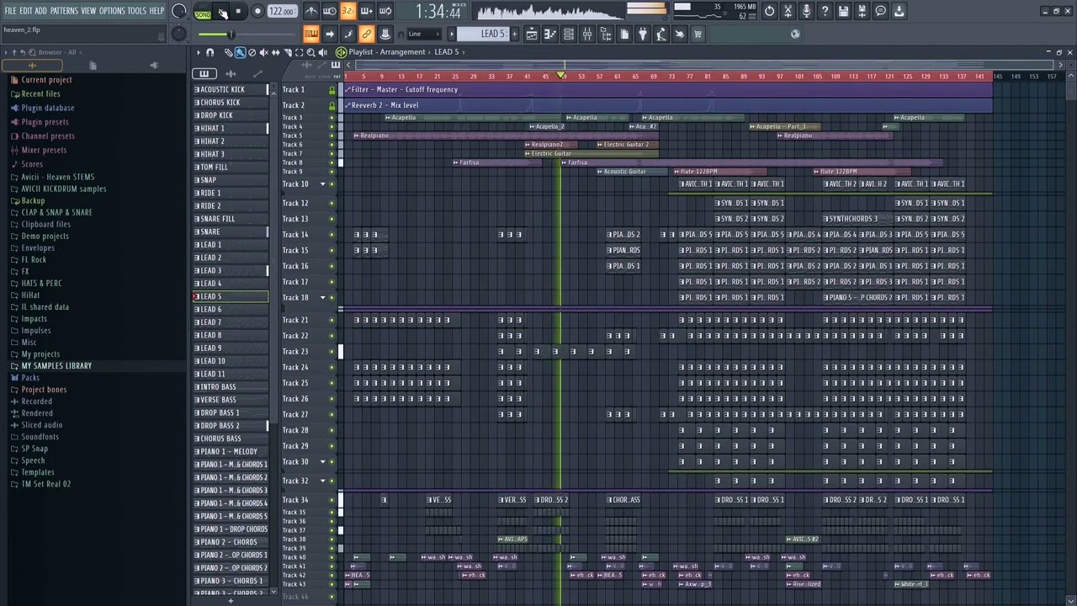Open the EDIT menu
Viewport: 1077px width, 606px height.
tap(26, 11)
